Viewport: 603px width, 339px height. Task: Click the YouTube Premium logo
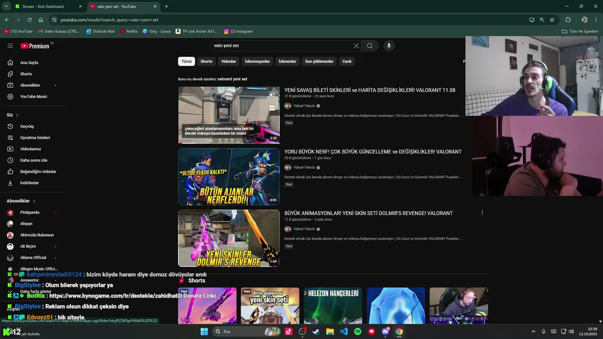pos(35,46)
